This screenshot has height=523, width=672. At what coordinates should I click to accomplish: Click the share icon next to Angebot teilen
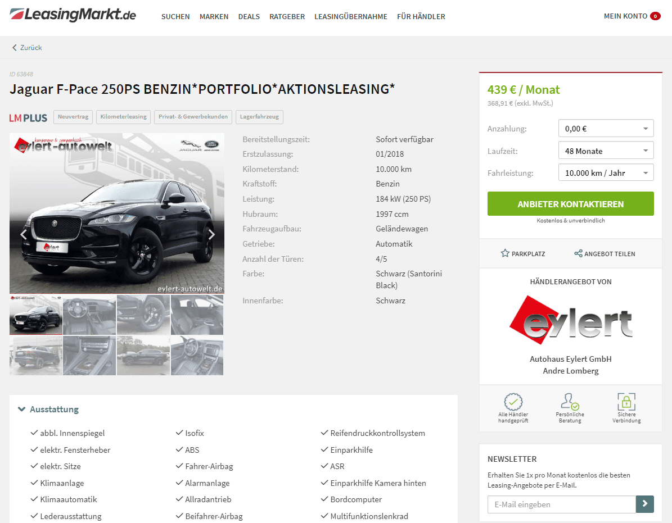tap(578, 253)
